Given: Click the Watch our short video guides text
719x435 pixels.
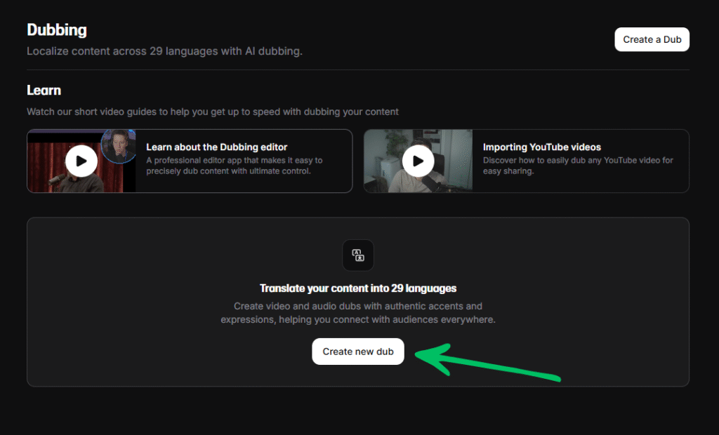Looking at the screenshot, I should [212, 112].
